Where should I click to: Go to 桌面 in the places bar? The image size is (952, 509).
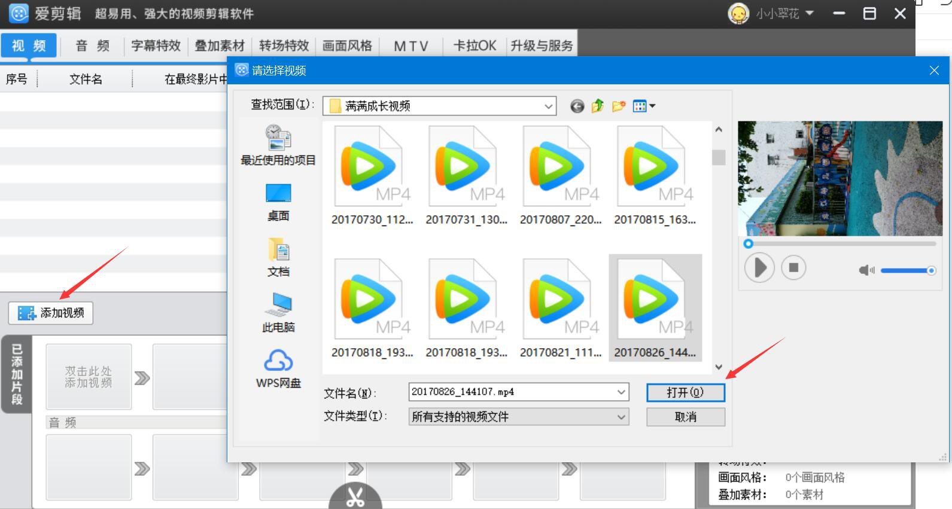[x=278, y=202]
